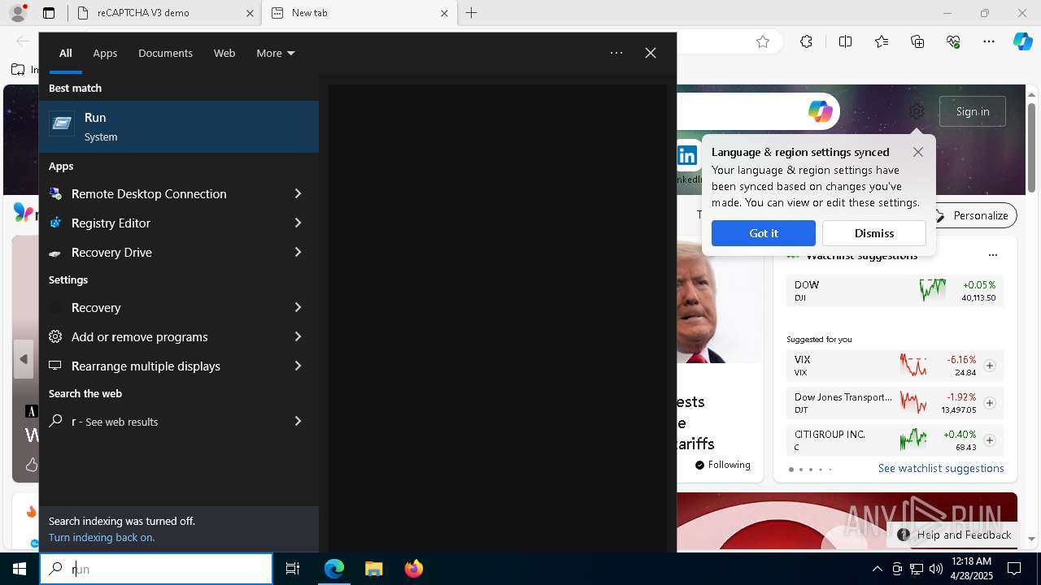Open new tab page settings gear
This screenshot has height=585, width=1041.
pos(917,111)
